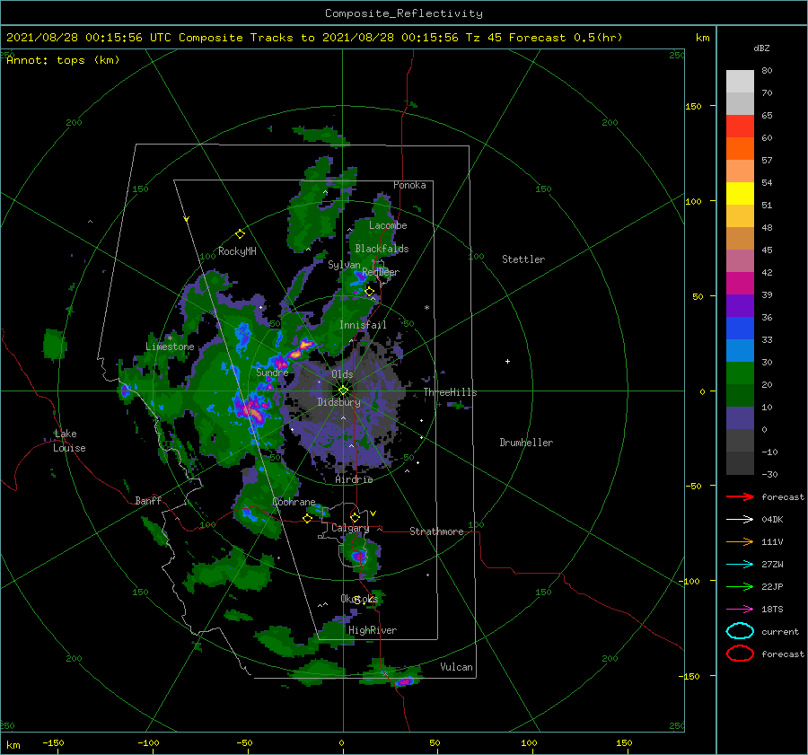Click the magenta 18TS arrow in the legend
Viewport: 808px width, 755px height.
point(740,610)
